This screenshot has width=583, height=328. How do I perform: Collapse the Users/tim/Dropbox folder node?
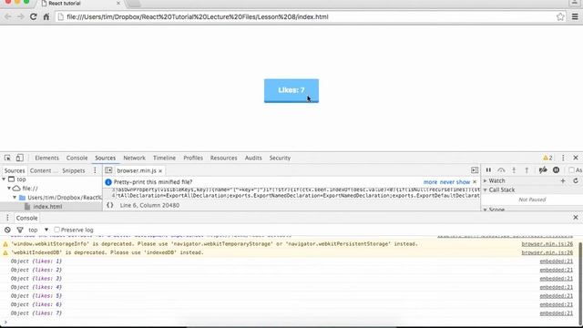coord(15,198)
